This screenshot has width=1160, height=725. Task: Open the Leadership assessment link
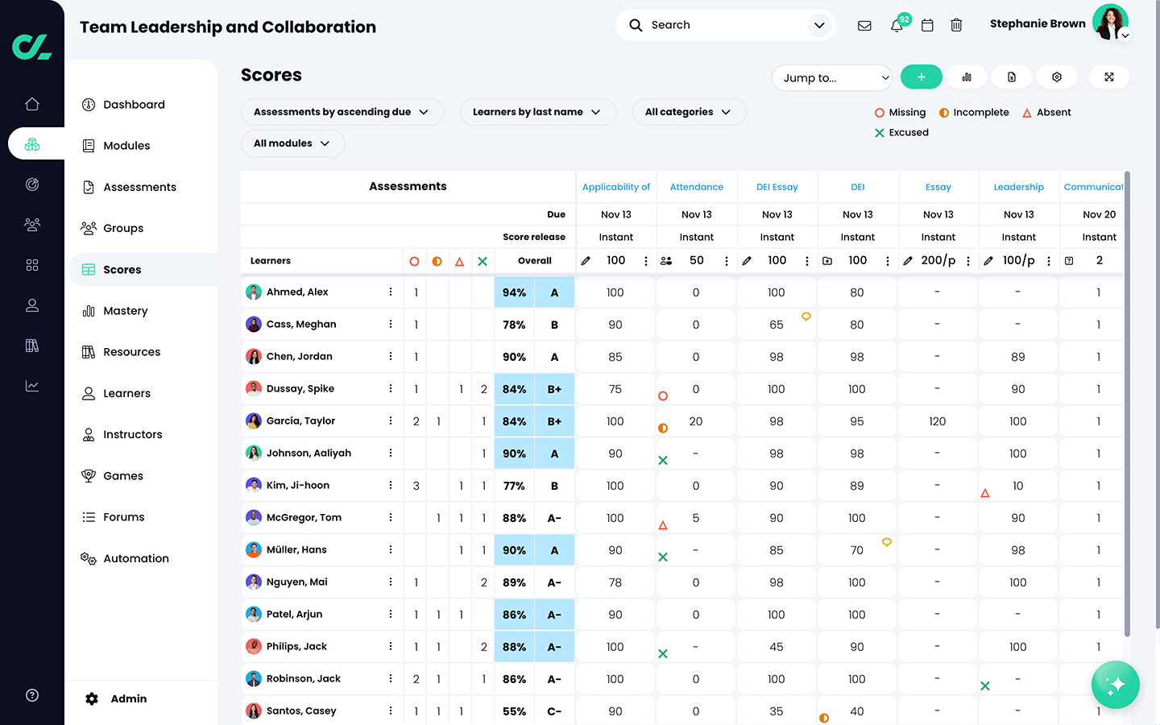tap(1019, 187)
